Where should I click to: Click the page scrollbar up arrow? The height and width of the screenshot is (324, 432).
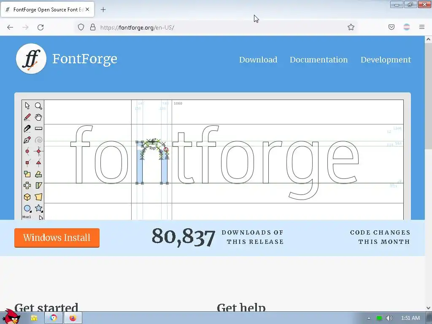[428, 39]
